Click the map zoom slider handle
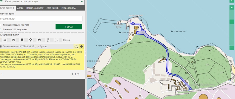The image size is (235, 99). point(232,22)
